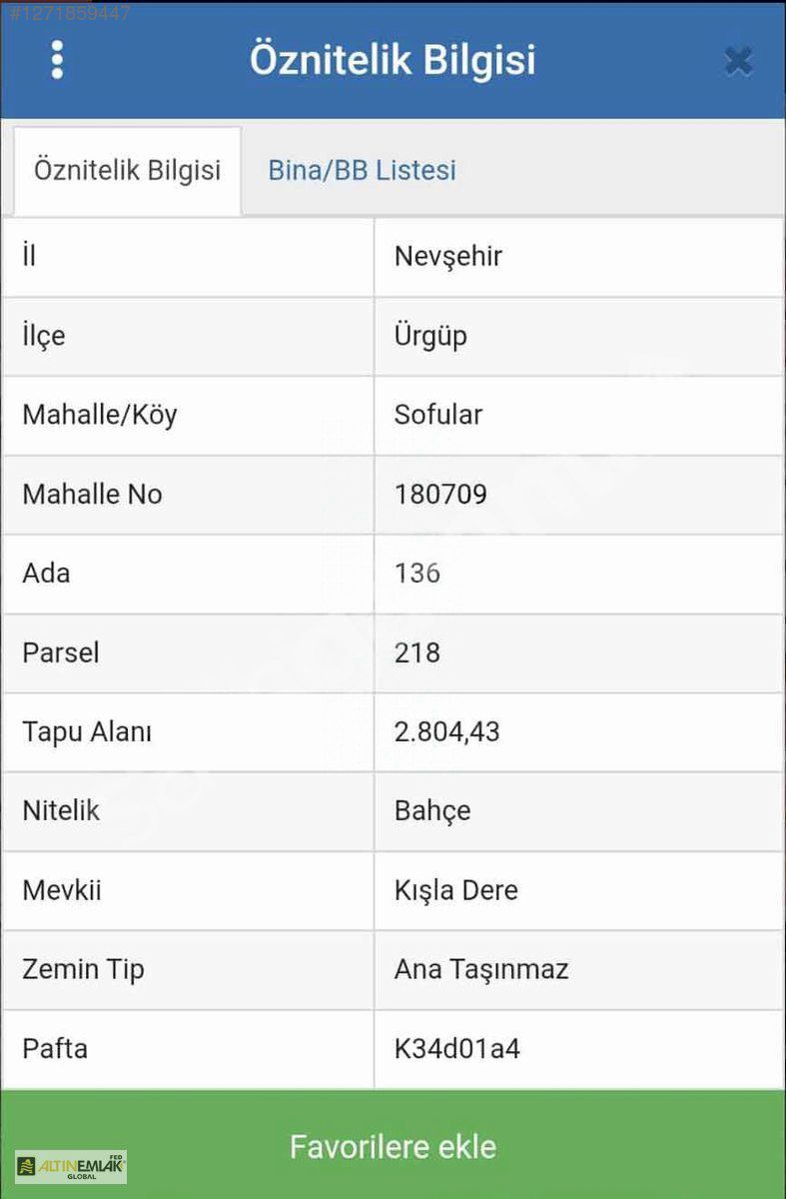Screen dimensions: 786x1199
Task: Select the Parsel value 218
Action: [x=416, y=652]
